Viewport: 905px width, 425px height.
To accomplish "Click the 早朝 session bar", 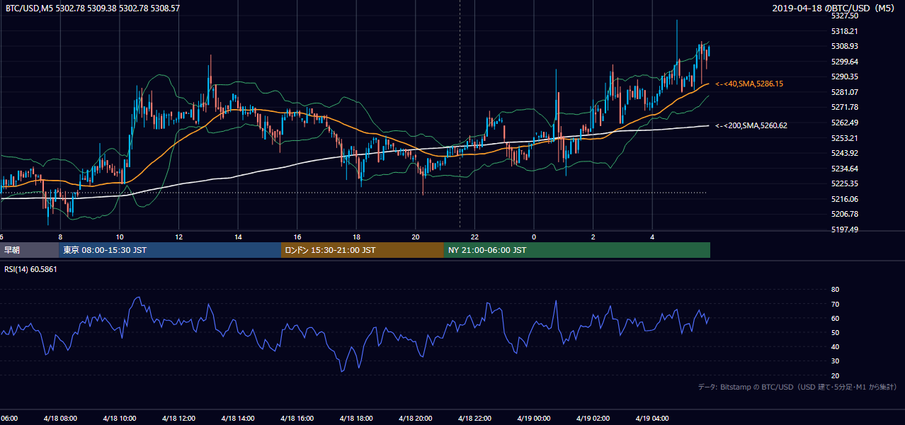I will [x=29, y=250].
